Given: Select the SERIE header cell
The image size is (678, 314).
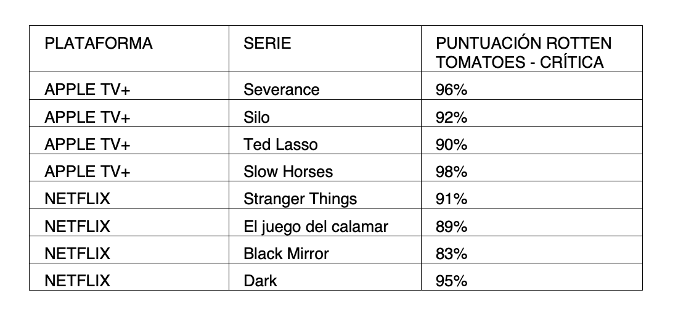Looking at the screenshot, I should pyautogui.click(x=325, y=49).
